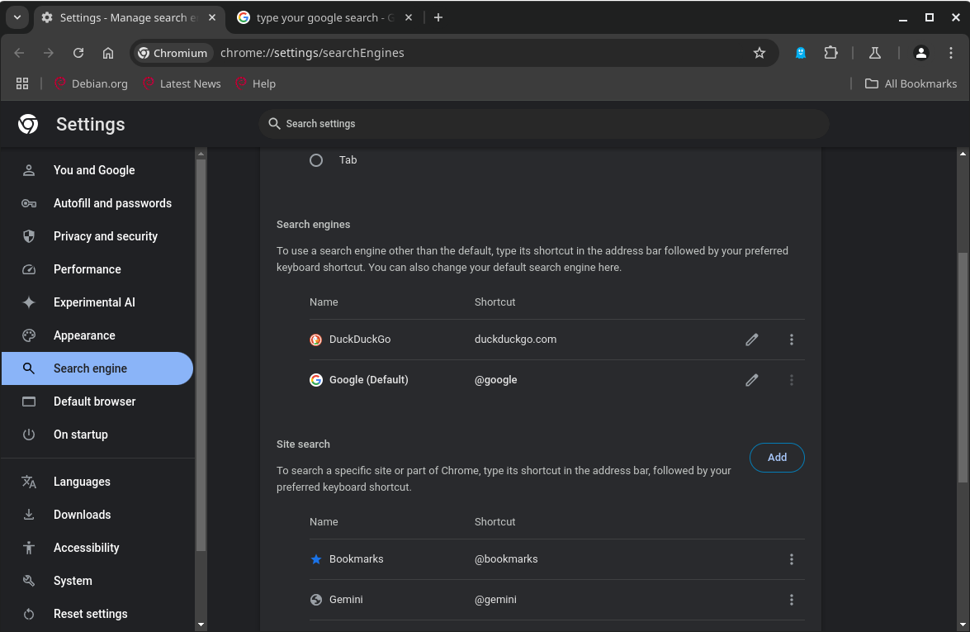Screen dimensions: 970x632
Task: Close the Google search tab
Action: 409,17
